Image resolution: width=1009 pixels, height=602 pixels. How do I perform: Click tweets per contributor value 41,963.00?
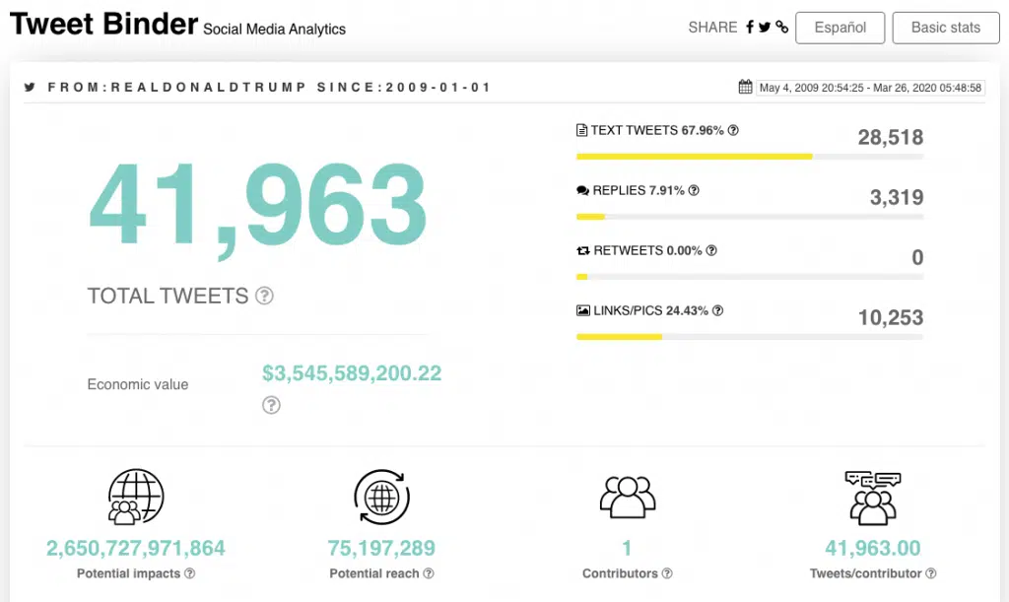click(873, 548)
